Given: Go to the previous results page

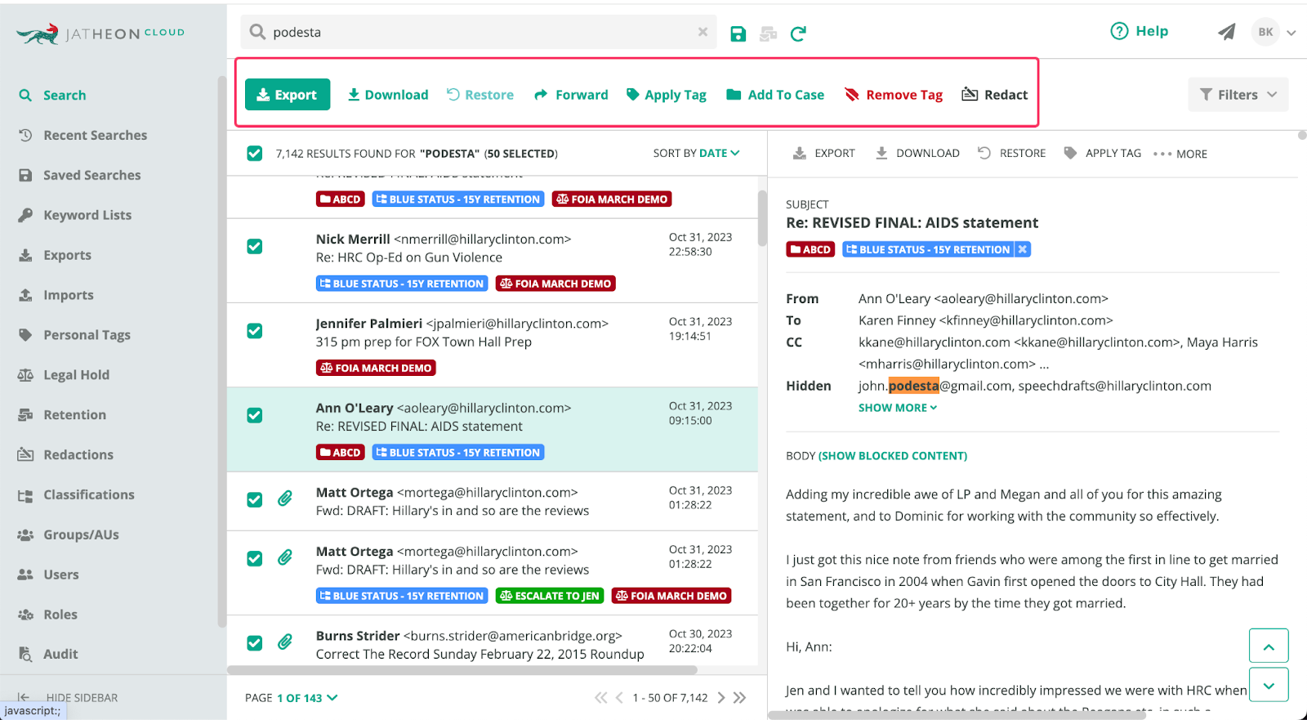Looking at the screenshot, I should [x=619, y=698].
